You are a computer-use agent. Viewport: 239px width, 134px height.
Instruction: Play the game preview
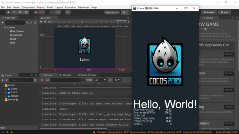[x=124, y=12]
